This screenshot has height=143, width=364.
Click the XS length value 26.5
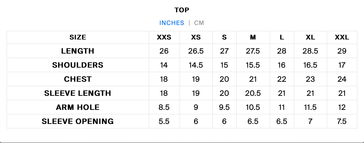[x=196, y=51]
